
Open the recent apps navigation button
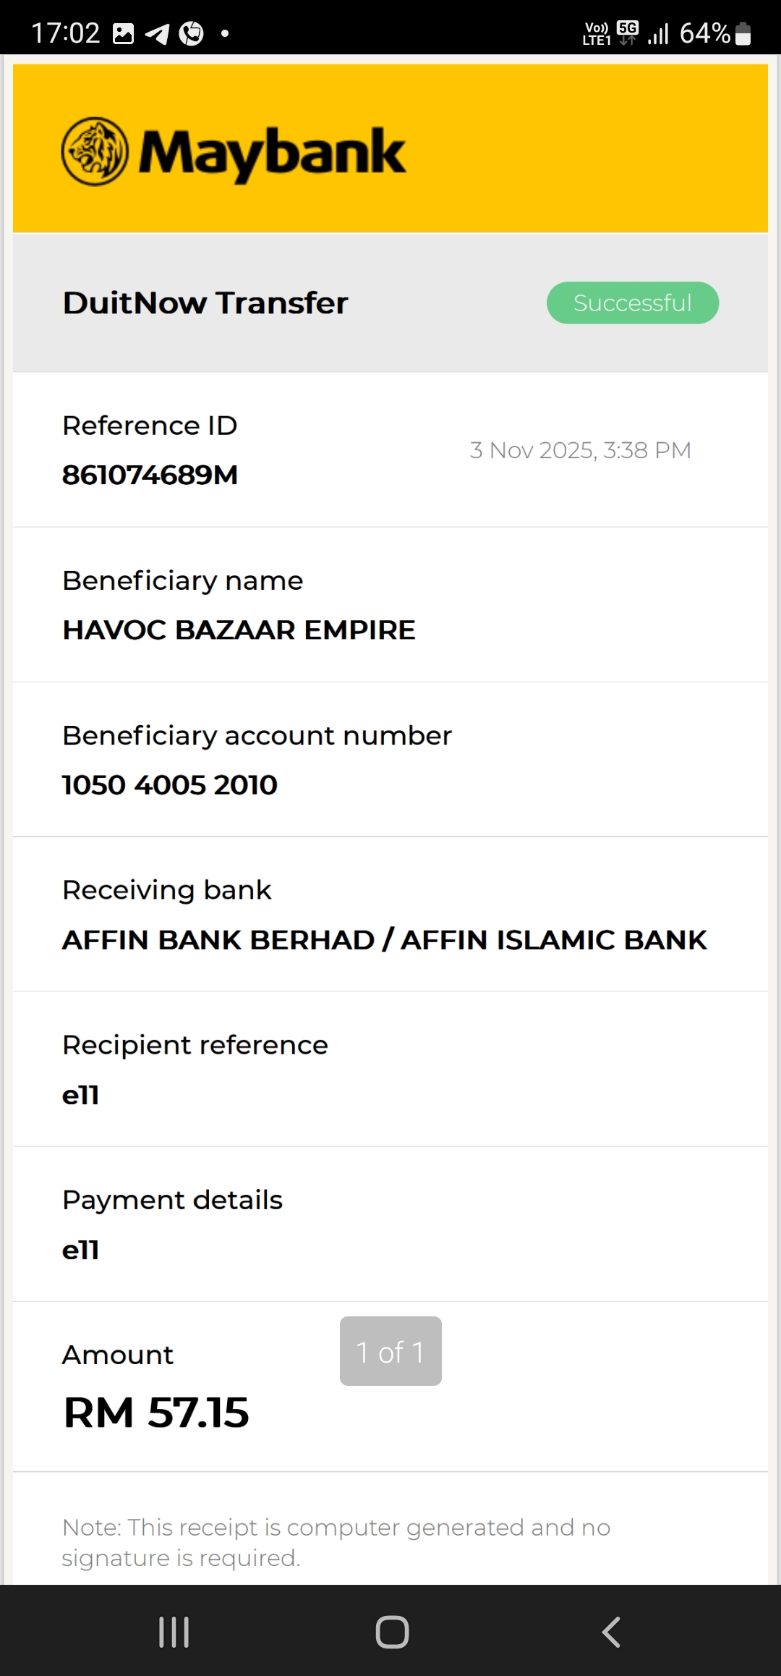point(174,1632)
